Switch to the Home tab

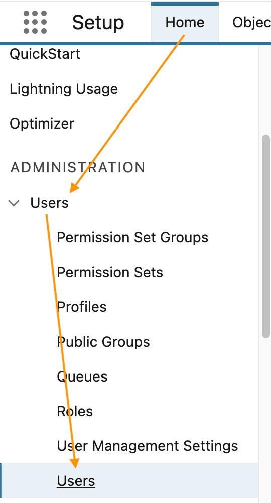point(185,22)
